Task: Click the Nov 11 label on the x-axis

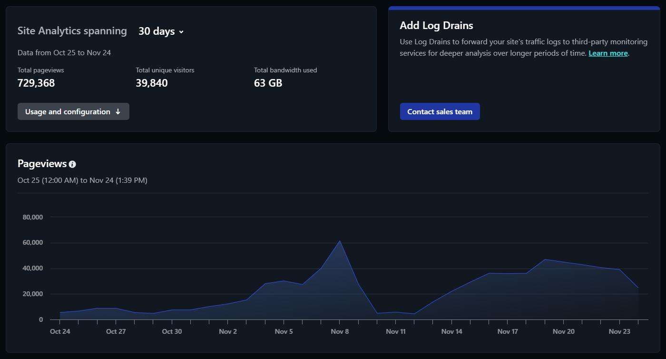Action: click(x=395, y=331)
